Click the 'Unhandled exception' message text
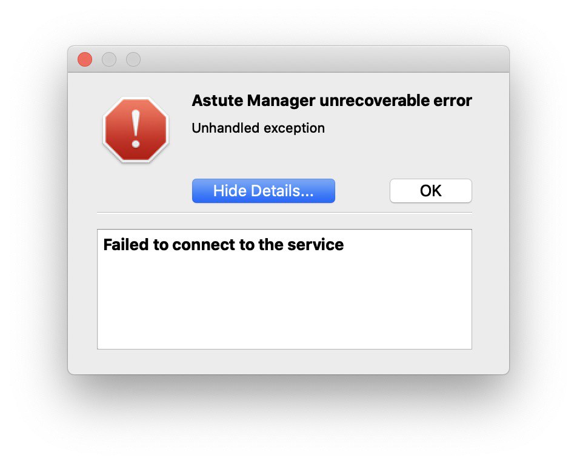This screenshot has height=464, width=577. (258, 128)
